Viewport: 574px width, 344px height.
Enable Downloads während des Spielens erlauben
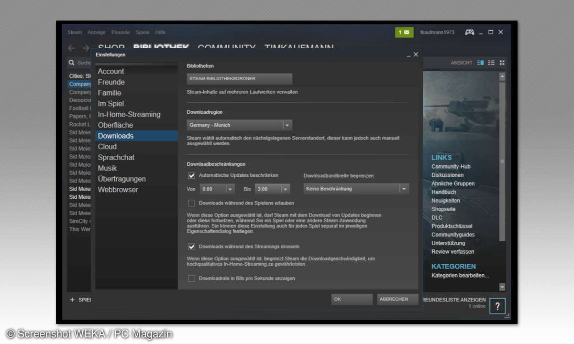191,203
